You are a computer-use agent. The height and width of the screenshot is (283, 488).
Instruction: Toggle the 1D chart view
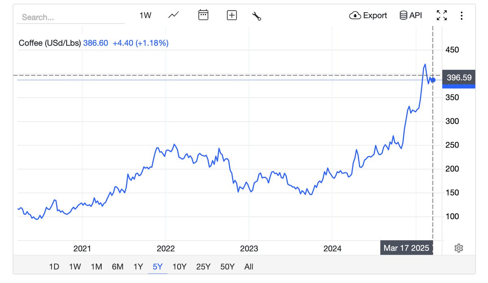[55, 267]
